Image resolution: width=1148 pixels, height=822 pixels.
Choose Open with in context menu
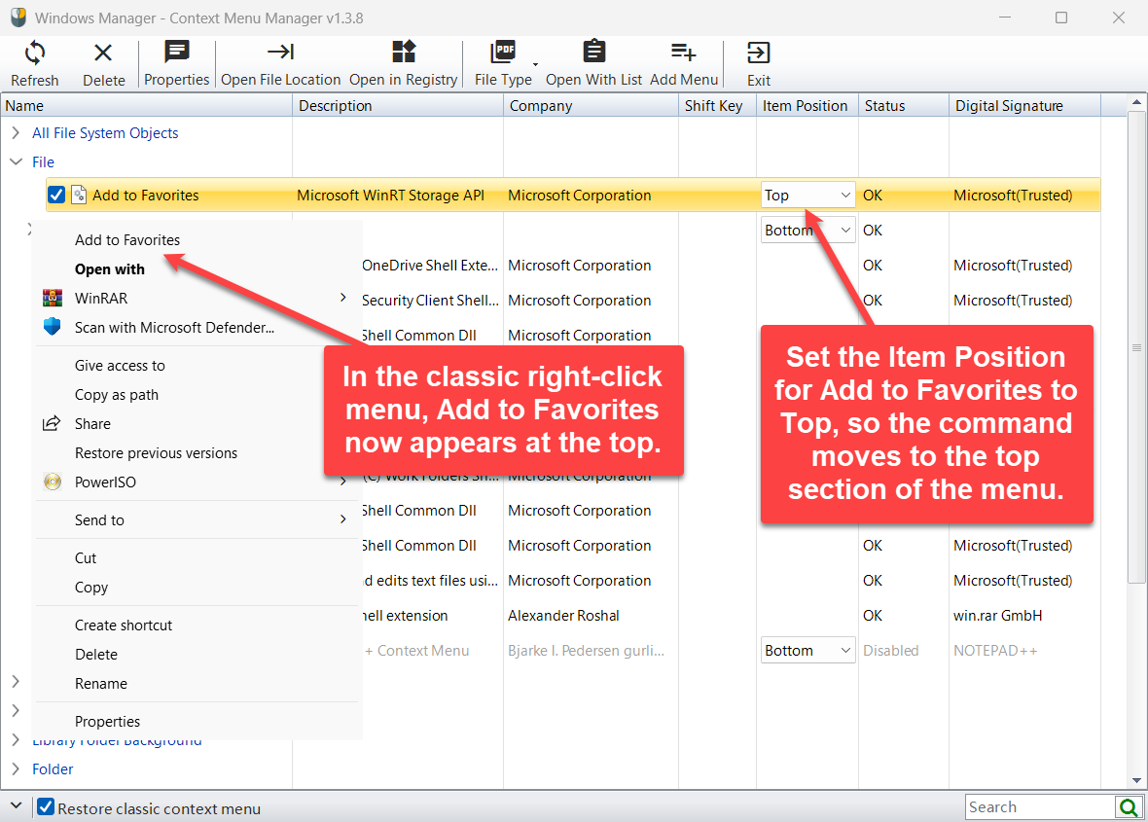tap(110, 269)
